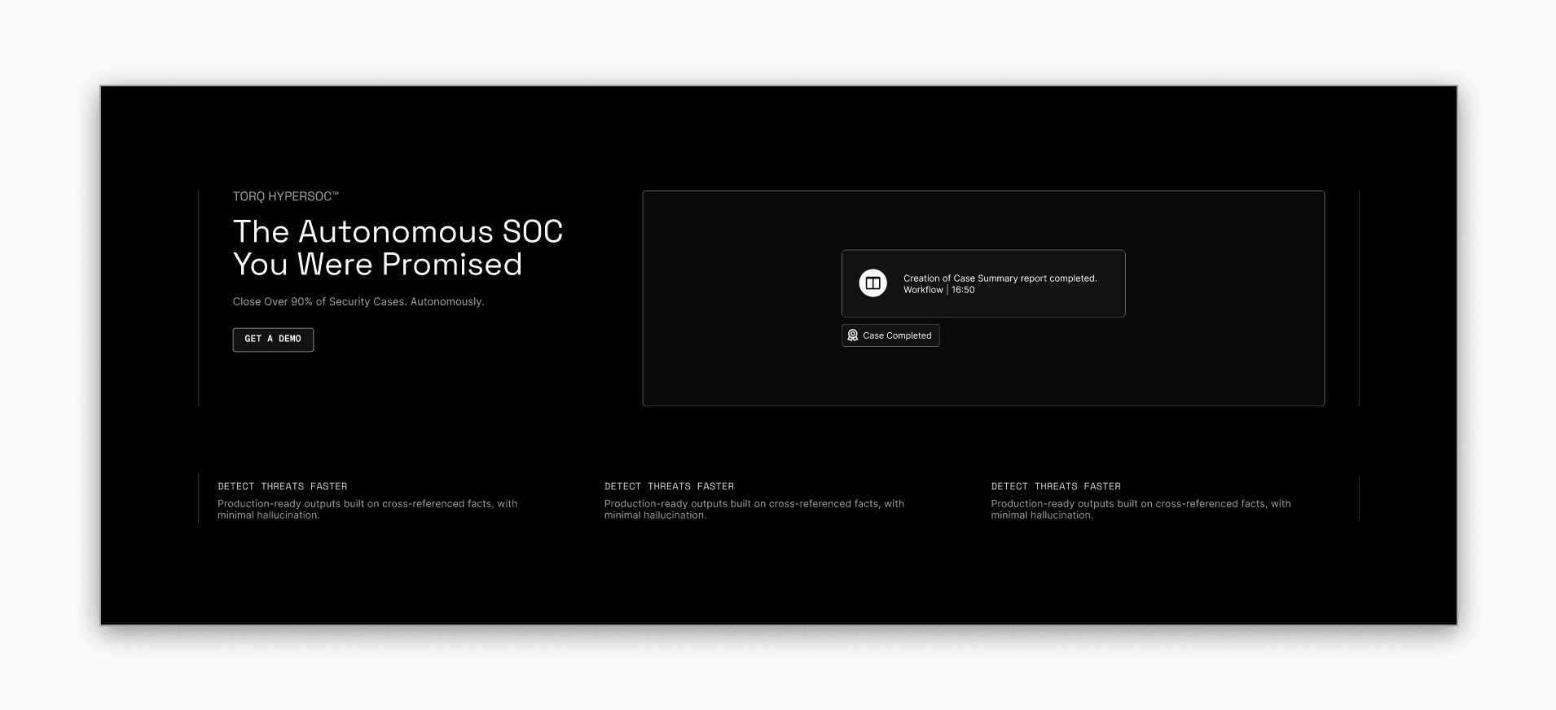Click the TORQ HYPERSOC label
The width and height of the screenshot is (1556, 710).
[285, 196]
